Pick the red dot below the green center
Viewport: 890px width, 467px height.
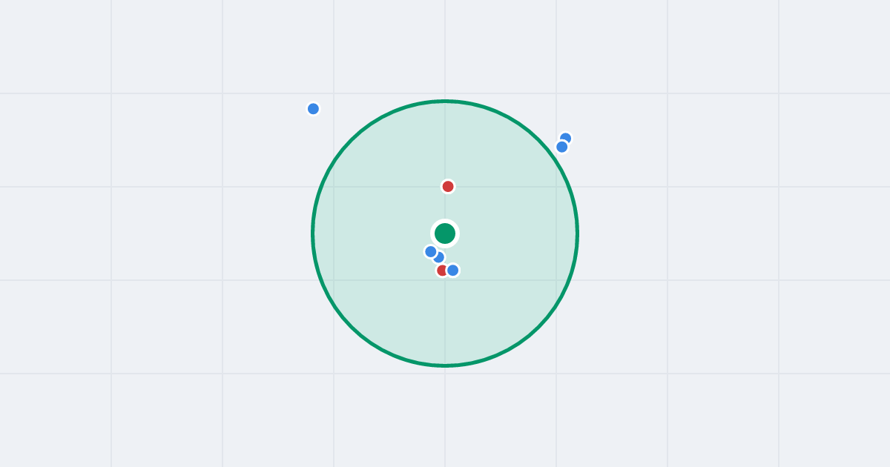[x=442, y=270]
